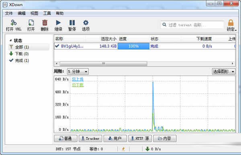This screenshot has width=241, height=155.
Task: Switch to the HTTP 源 tab
Action: tap(140, 138)
